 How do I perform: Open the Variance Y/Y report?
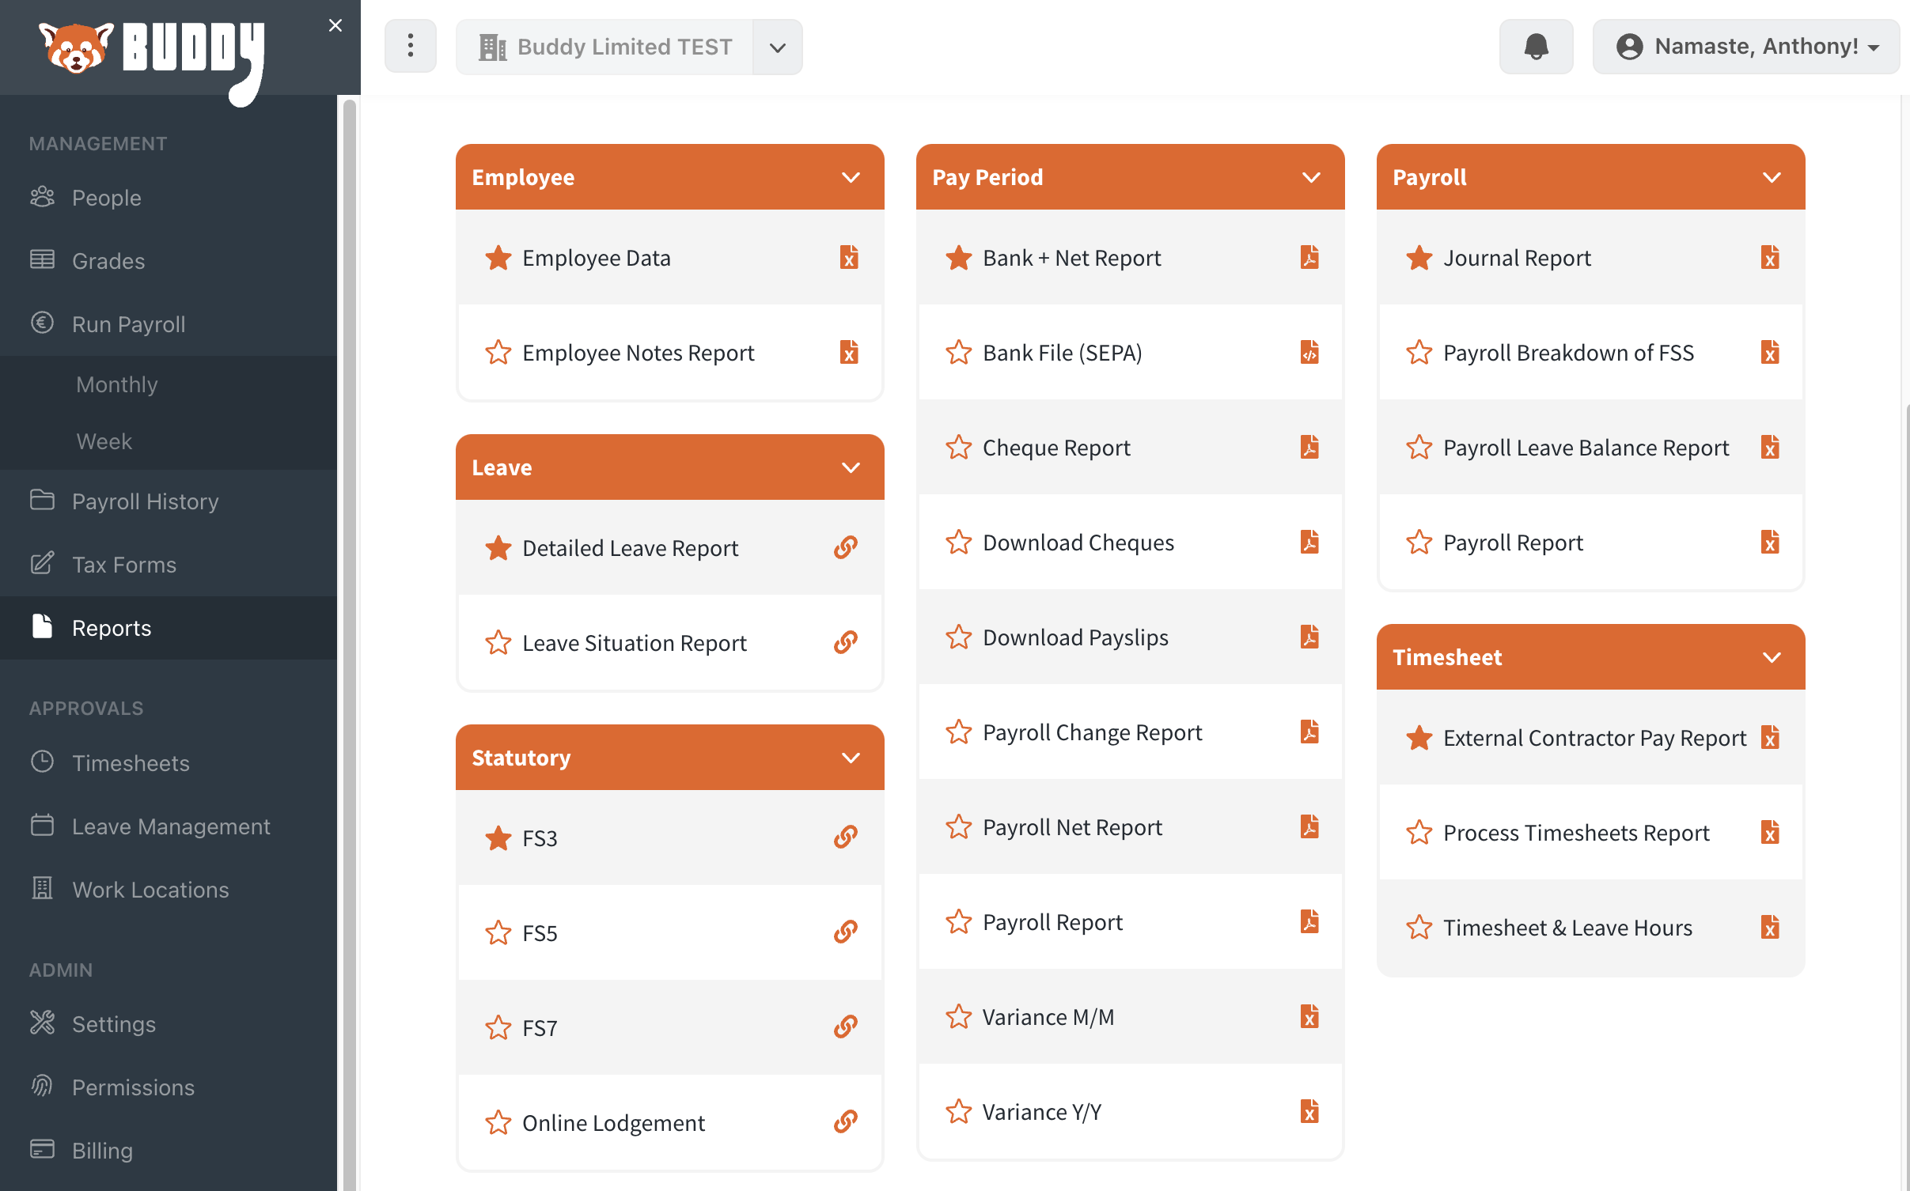(1042, 1111)
